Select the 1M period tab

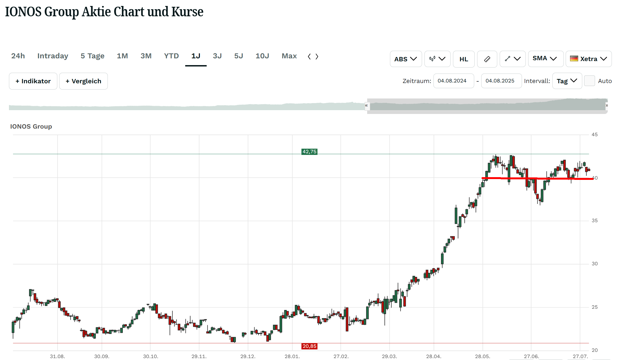tap(122, 56)
